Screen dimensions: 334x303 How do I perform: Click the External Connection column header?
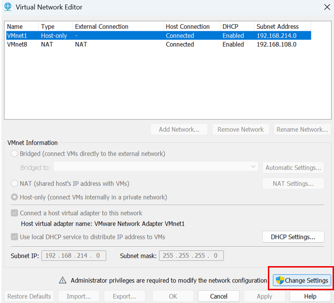(118, 26)
